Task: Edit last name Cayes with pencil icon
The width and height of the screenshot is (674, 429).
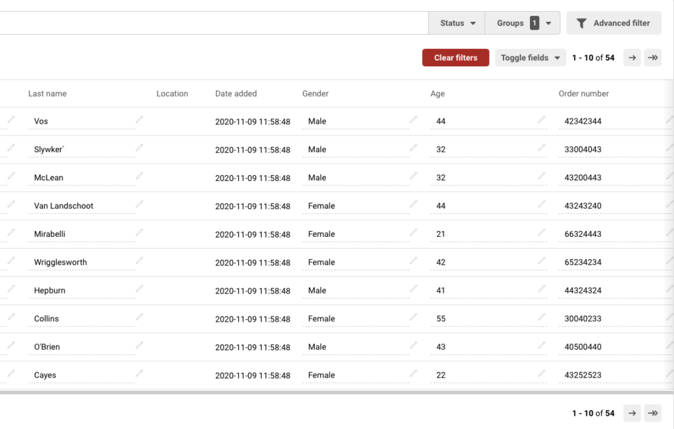Action: (140, 374)
